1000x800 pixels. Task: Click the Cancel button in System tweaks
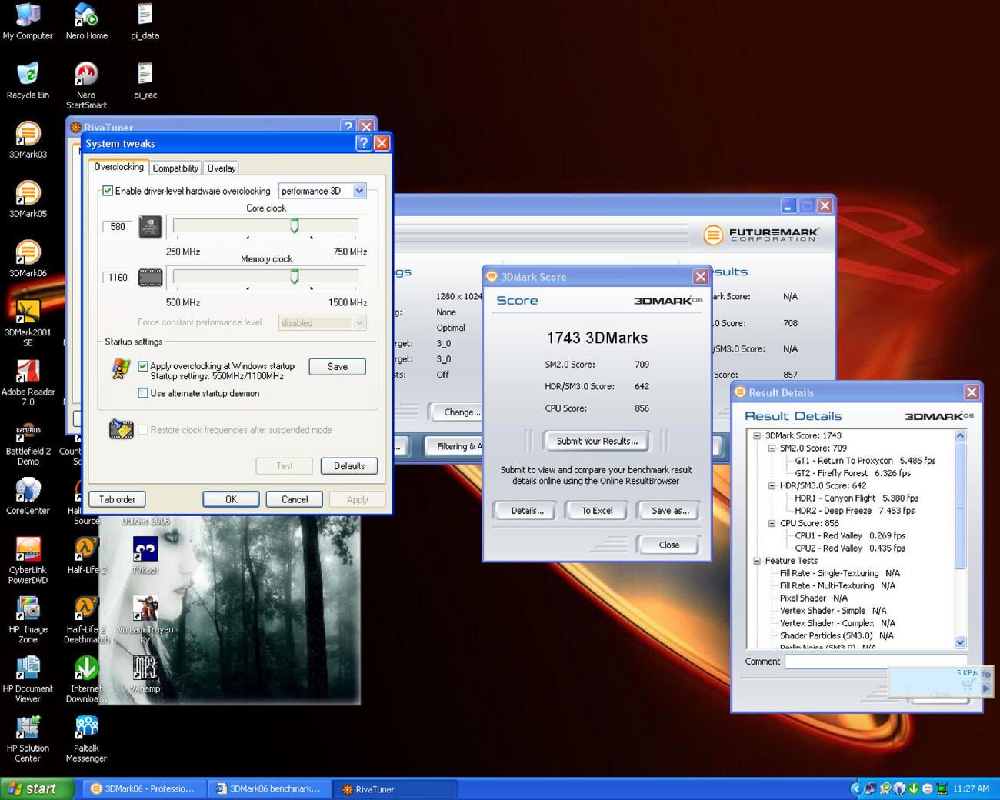(294, 499)
